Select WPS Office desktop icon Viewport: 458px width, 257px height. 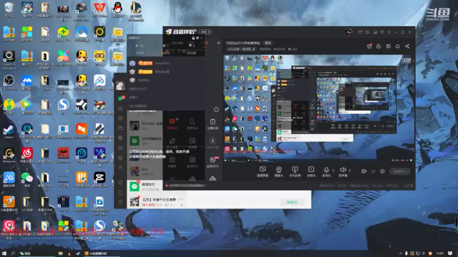click(x=99, y=10)
